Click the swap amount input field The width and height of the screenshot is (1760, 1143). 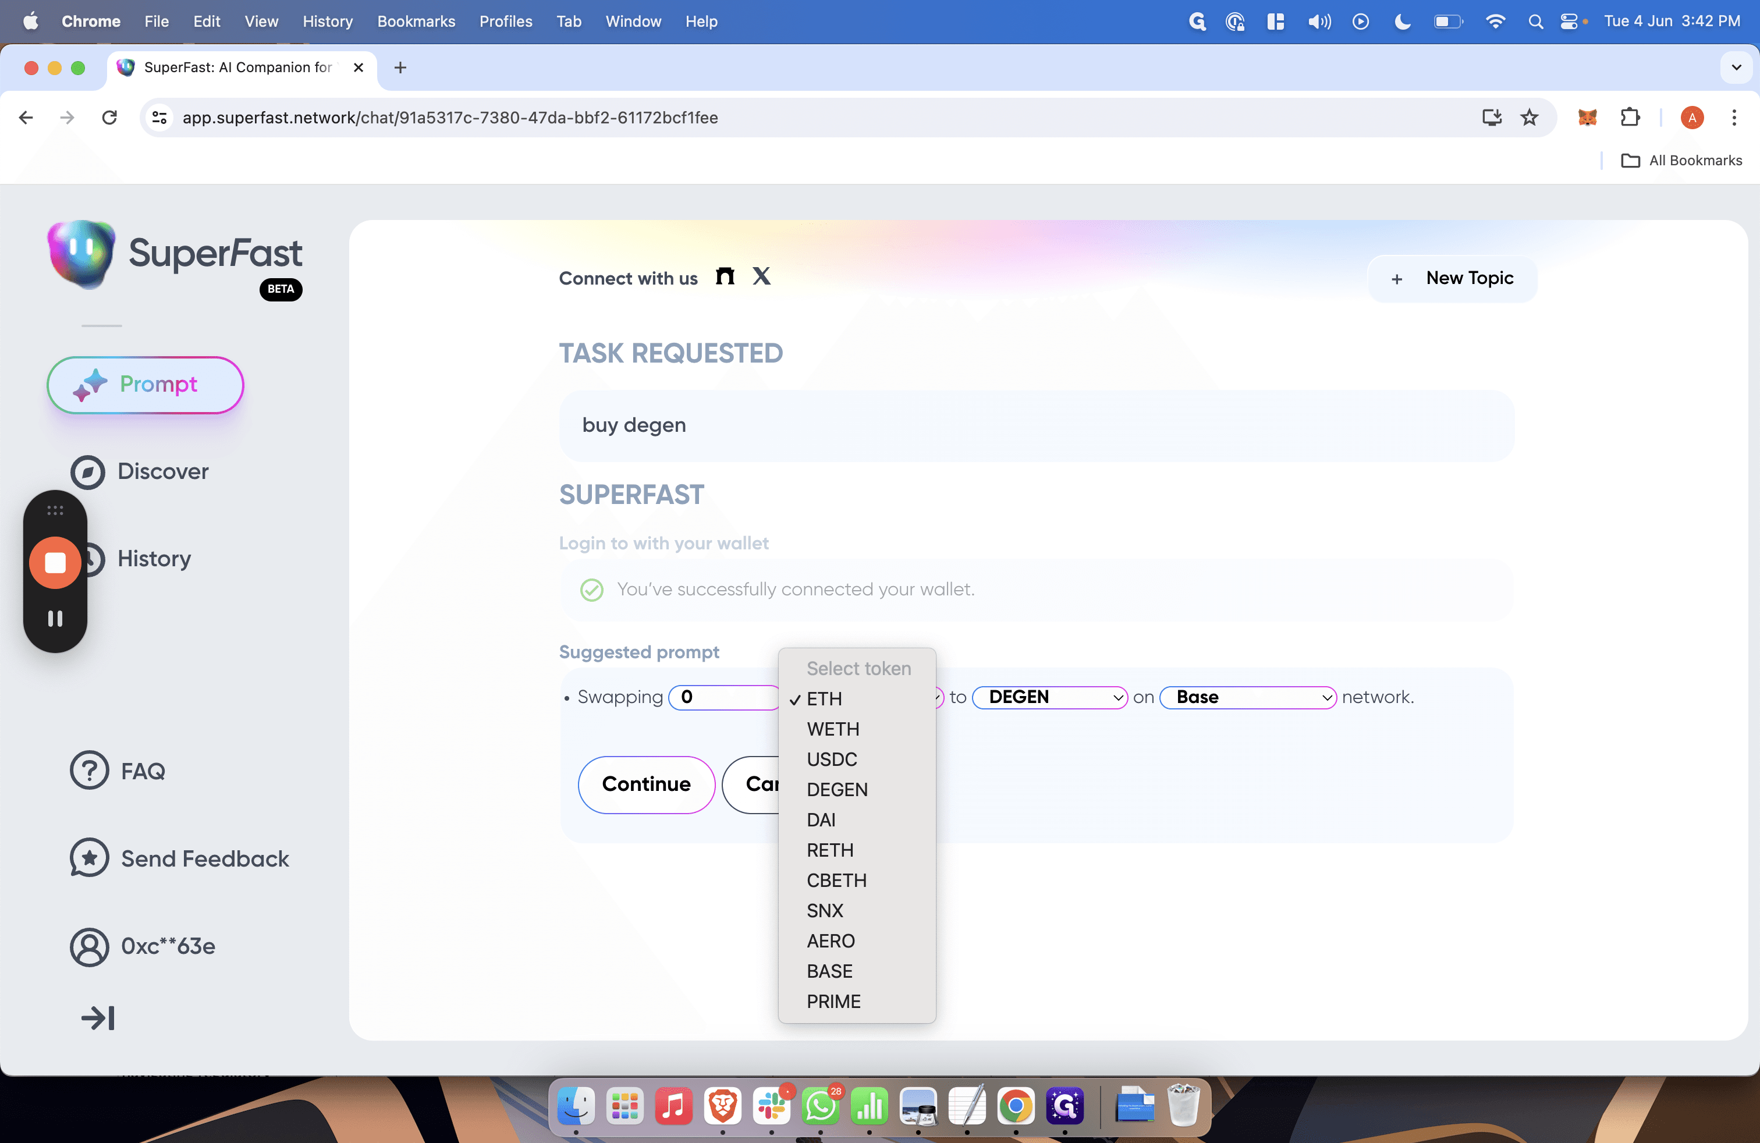pyautogui.click(x=723, y=697)
